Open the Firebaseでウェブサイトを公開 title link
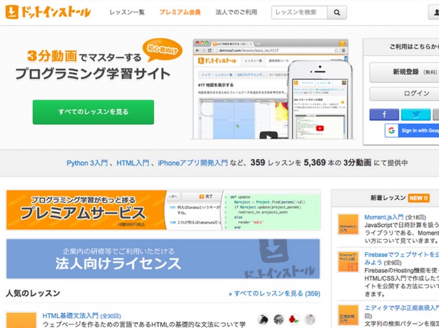Image resolution: width=439 pixels, height=328 pixels. tap(402, 258)
